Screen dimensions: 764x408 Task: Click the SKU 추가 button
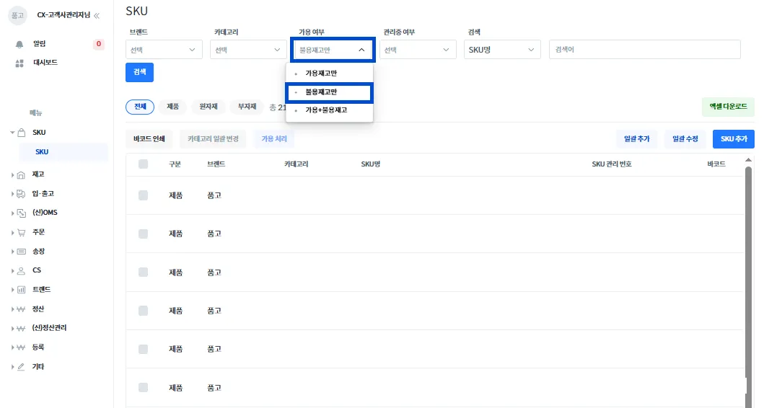tap(733, 138)
